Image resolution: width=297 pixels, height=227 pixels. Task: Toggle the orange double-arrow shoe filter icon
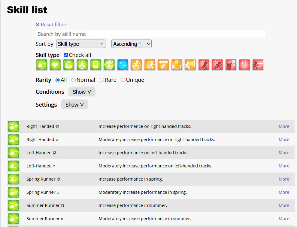pyautogui.click(x=163, y=65)
